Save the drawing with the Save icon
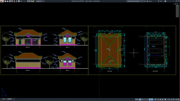This screenshot has height=101, width=180. [10, 1]
